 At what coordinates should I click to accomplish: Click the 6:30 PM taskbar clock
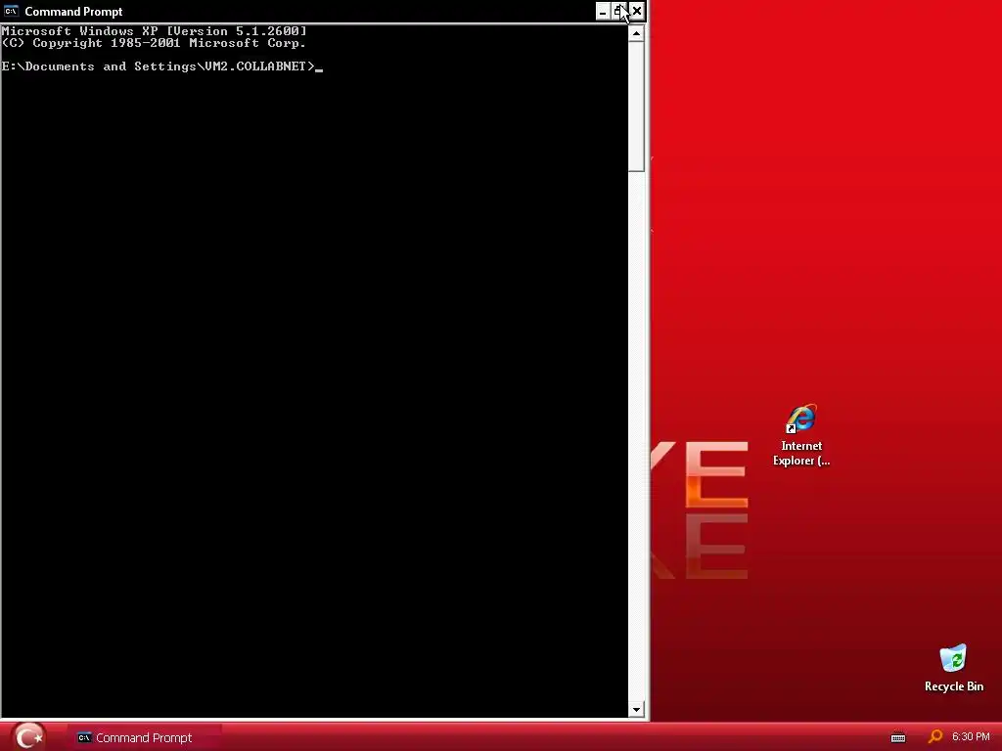point(971,737)
